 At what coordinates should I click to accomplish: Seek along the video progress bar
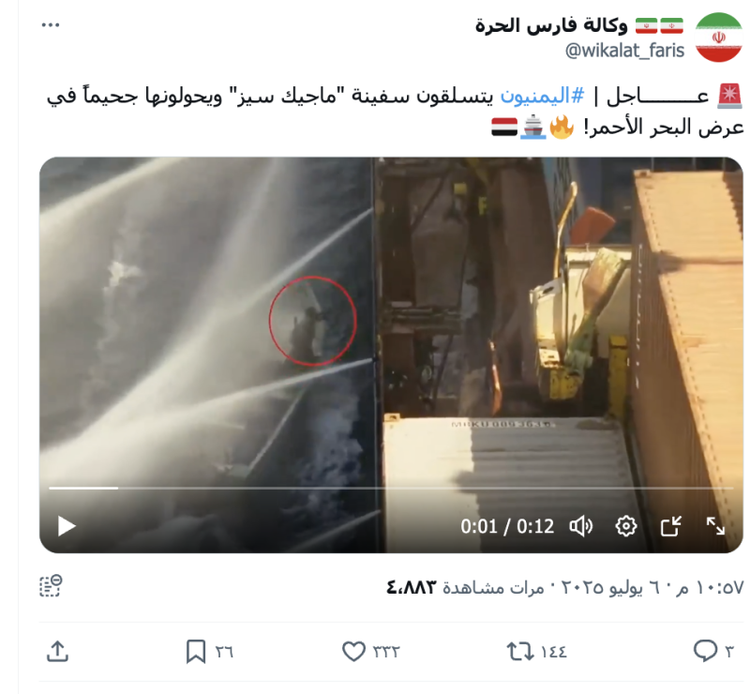pyautogui.click(x=391, y=489)
